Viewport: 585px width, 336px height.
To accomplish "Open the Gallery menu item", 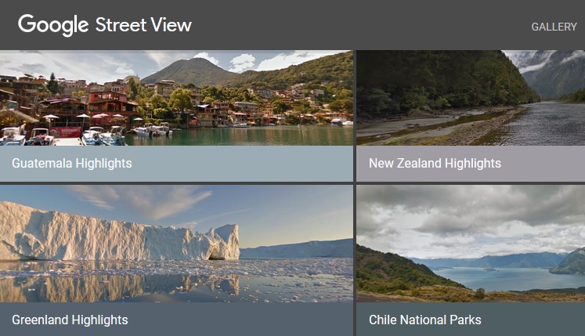I will [554, 27].
